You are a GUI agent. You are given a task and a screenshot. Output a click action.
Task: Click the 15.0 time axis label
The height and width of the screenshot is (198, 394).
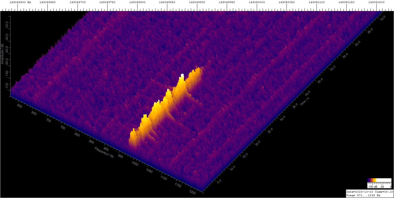point(245,156)
